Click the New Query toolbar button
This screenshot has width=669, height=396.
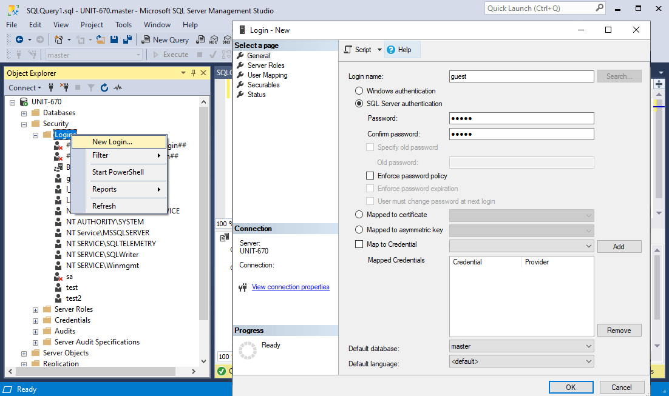(165, 39)
